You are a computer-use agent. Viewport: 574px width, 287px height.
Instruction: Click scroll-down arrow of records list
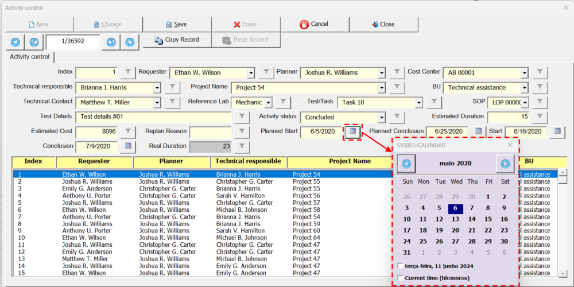click(563, 273)
